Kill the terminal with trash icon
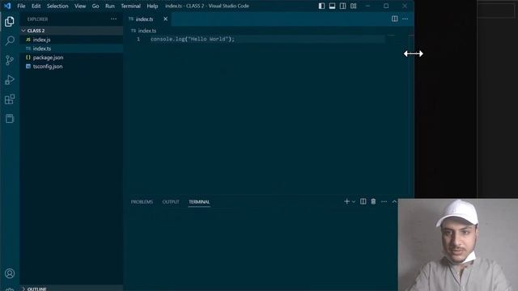The image size is (518, 291). (373, 201)
